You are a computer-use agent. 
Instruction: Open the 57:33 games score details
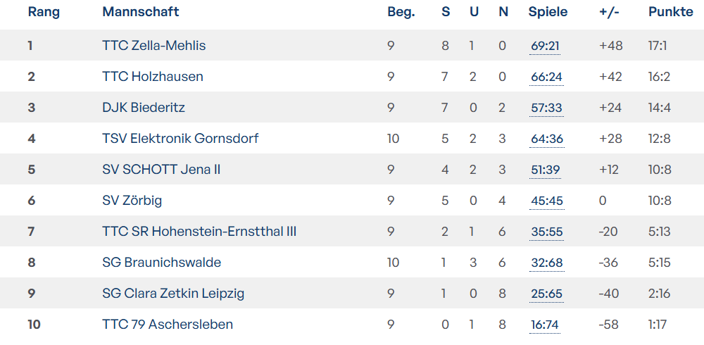[x=546, y=108]
